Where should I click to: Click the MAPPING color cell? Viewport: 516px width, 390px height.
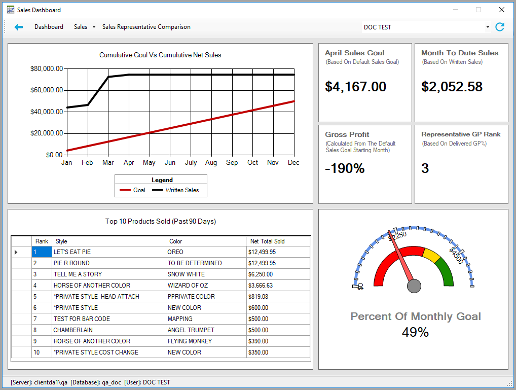tap(206, 319)
